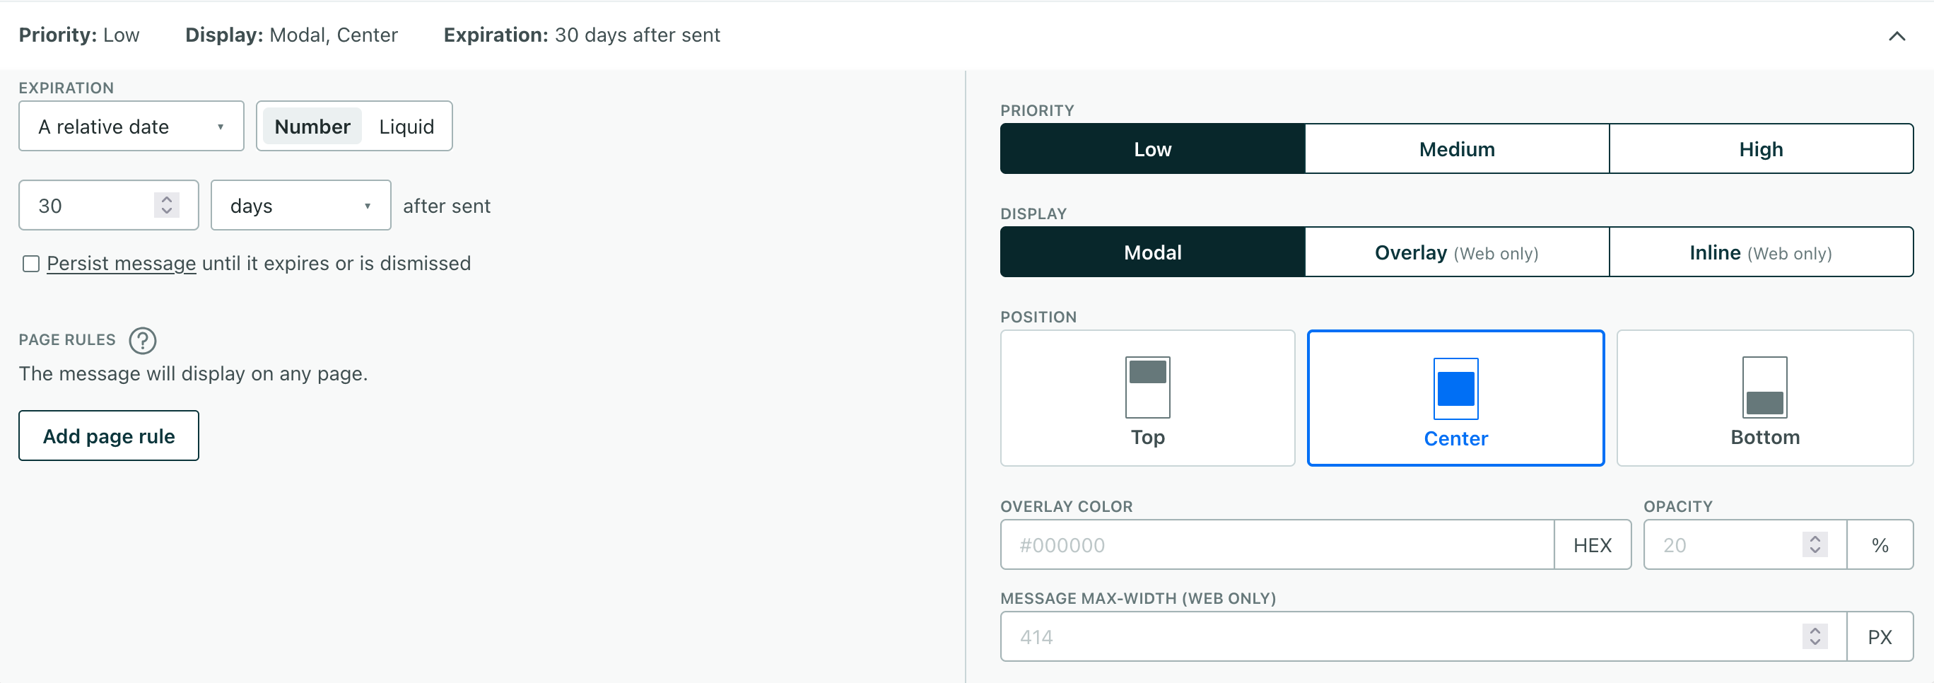Screen dimensions: 1934x683
Task: Open the 'A relative date' dropdown
Action: pos(131,126)
